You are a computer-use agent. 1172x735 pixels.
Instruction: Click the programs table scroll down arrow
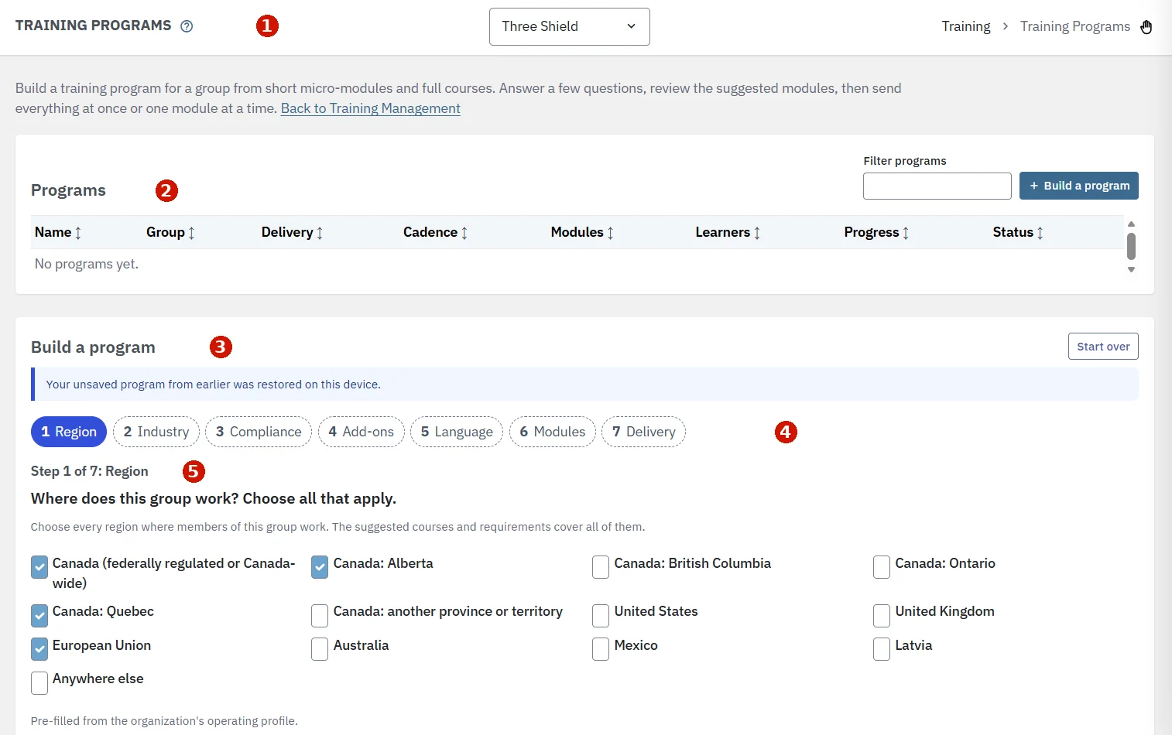(x=1131, y=270)
